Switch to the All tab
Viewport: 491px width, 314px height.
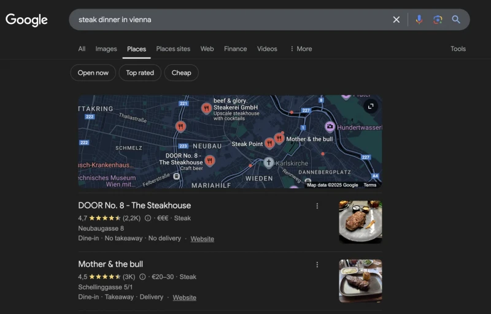[x=82, y=49]
